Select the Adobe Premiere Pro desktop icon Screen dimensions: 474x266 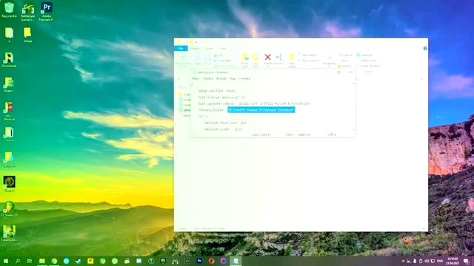pos(46,12)
